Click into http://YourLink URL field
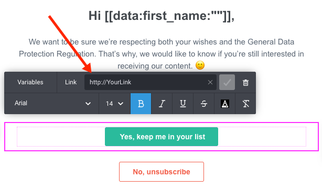Image resolution: width=322 pixels, height=189 pixels. 146,82
